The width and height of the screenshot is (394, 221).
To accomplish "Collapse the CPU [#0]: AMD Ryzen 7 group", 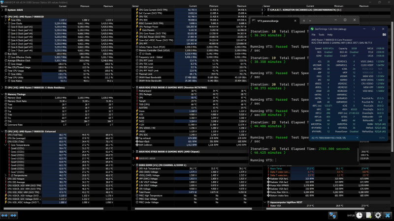I will pyautogui.click(x=2, y=17).
